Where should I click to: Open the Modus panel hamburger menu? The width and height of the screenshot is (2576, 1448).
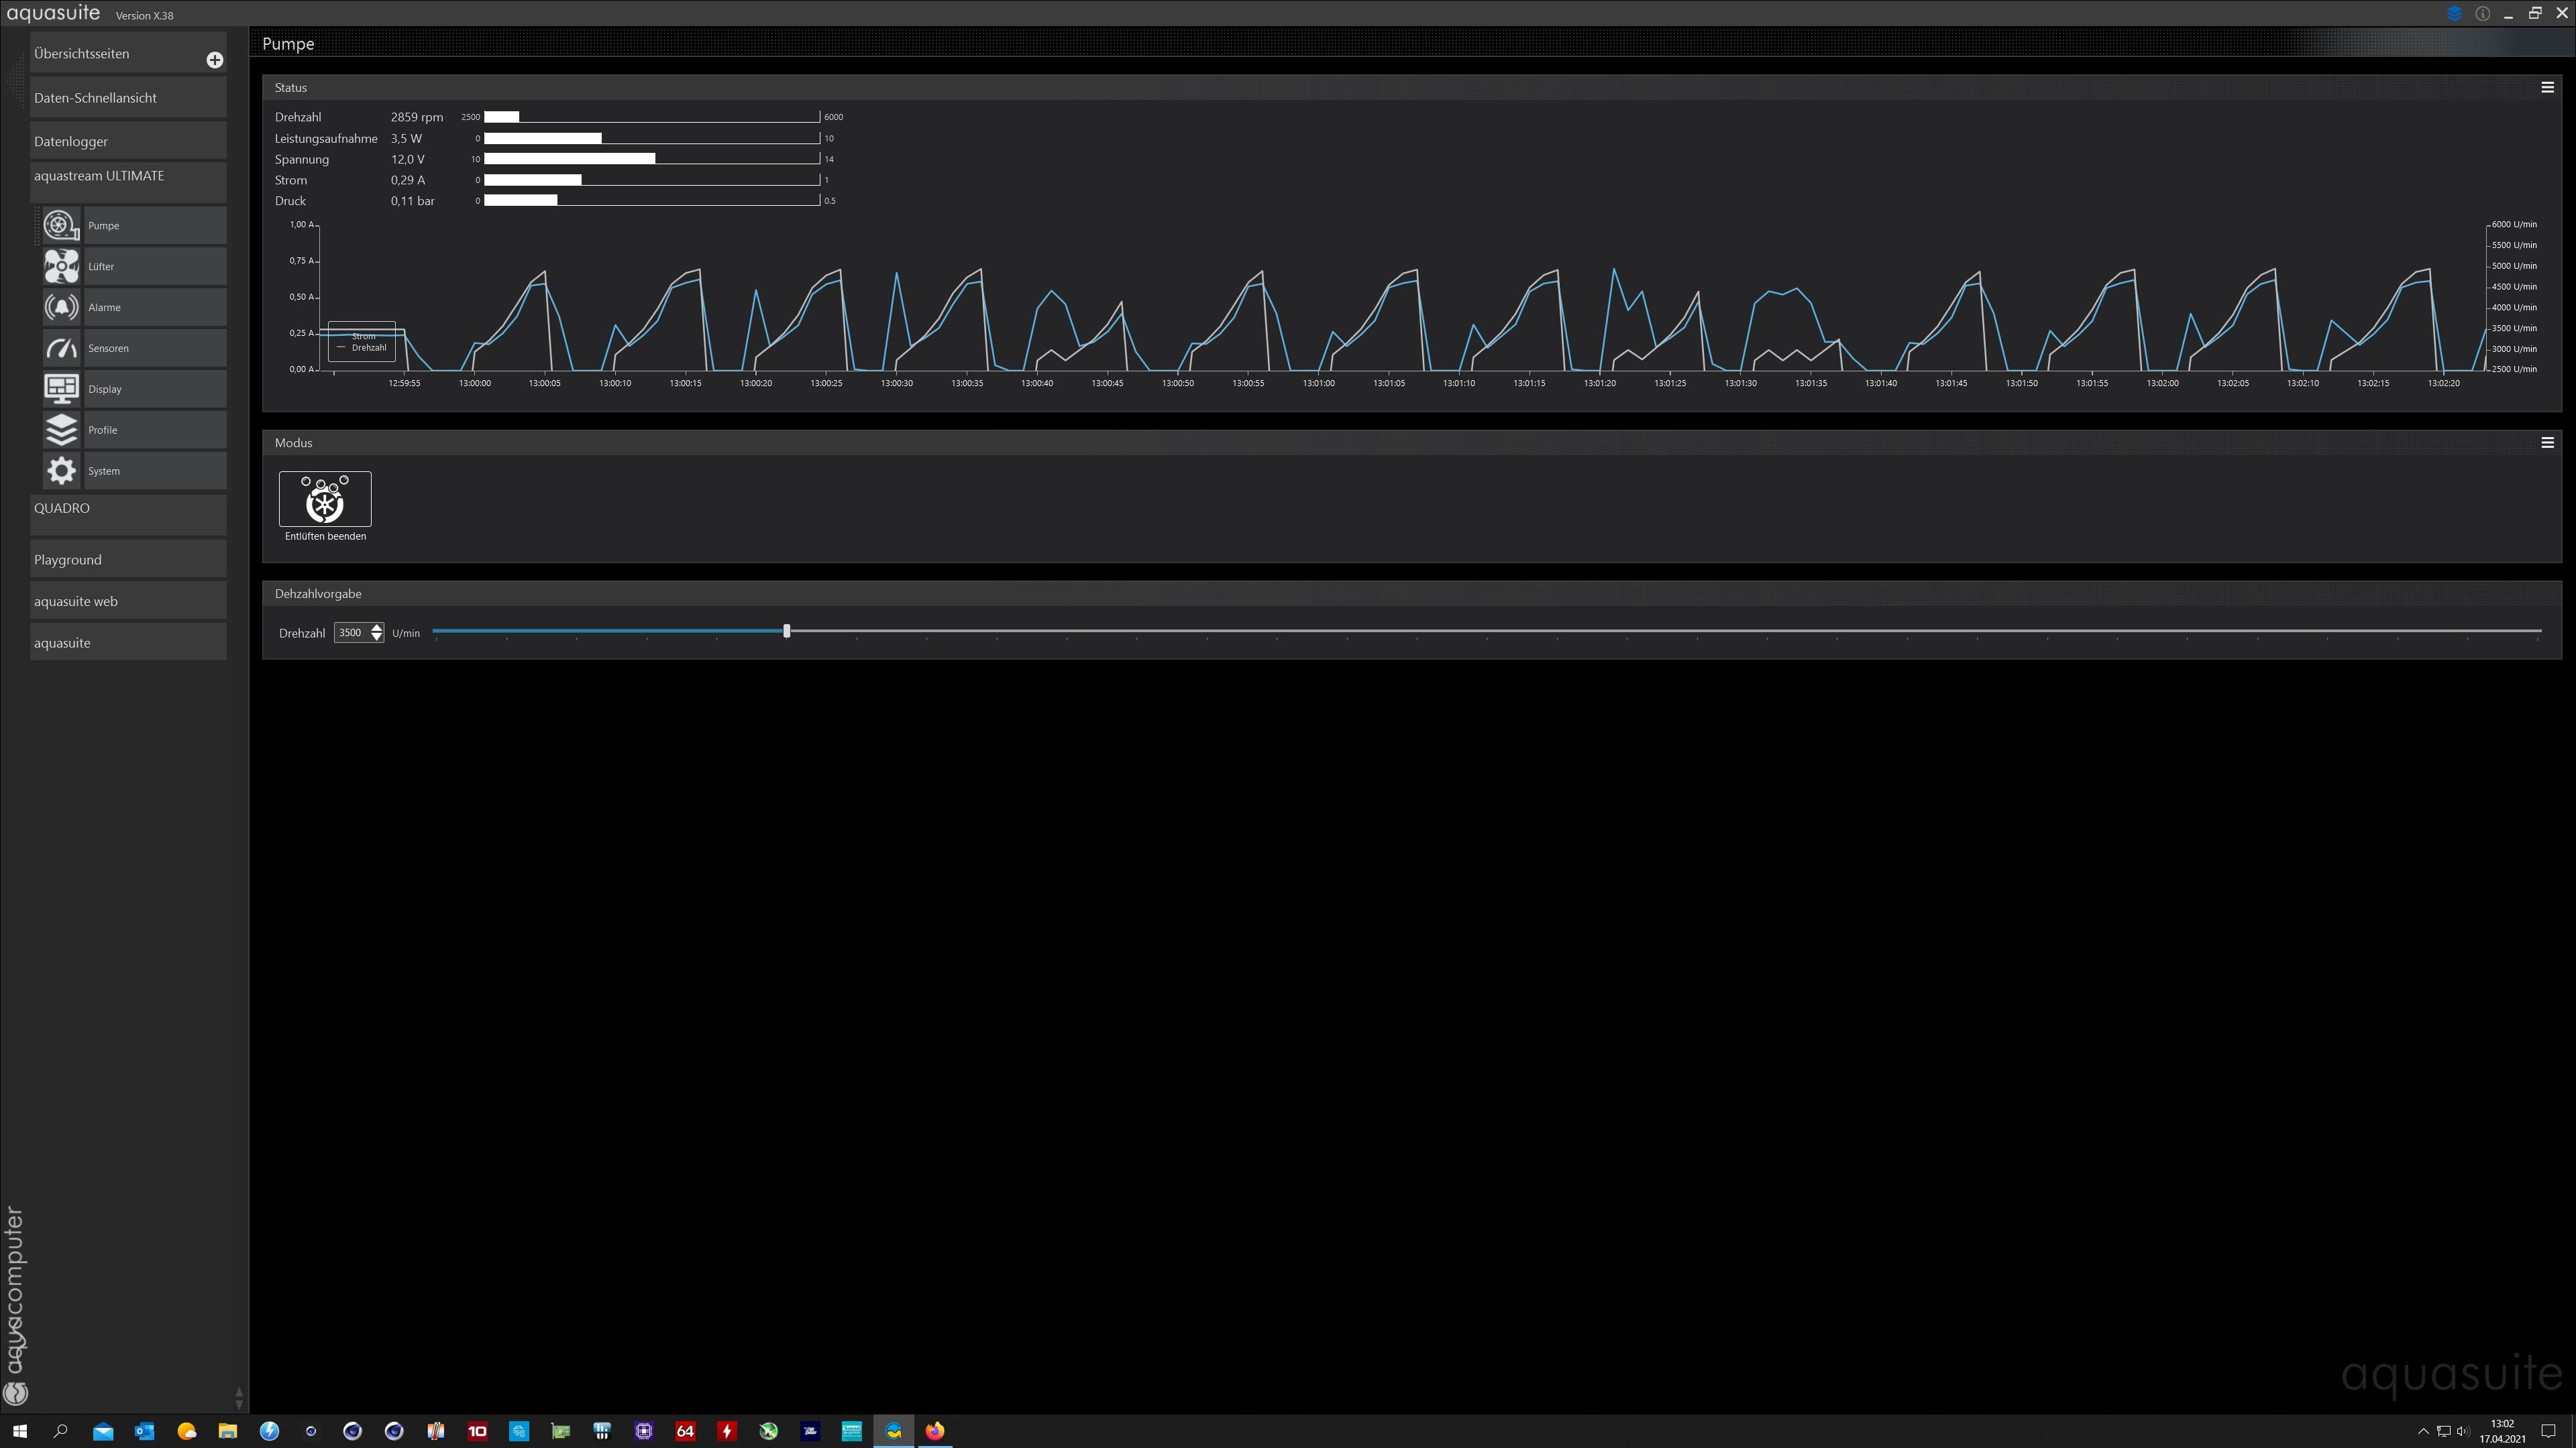[2547, 442]
